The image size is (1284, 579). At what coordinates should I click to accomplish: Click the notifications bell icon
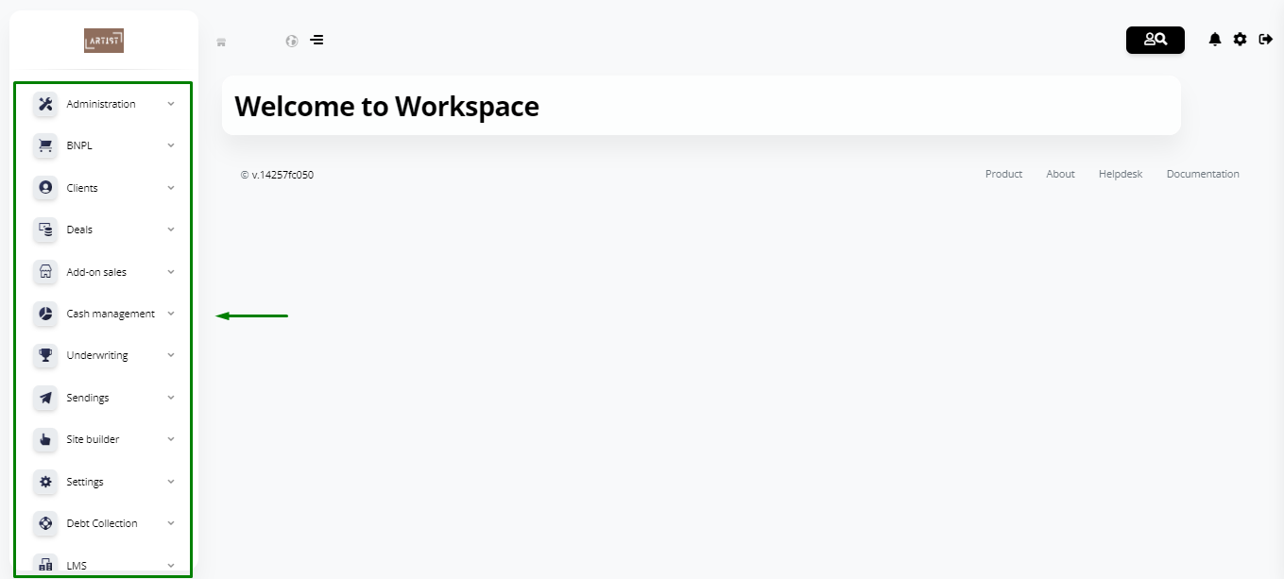coord(1215,40)
